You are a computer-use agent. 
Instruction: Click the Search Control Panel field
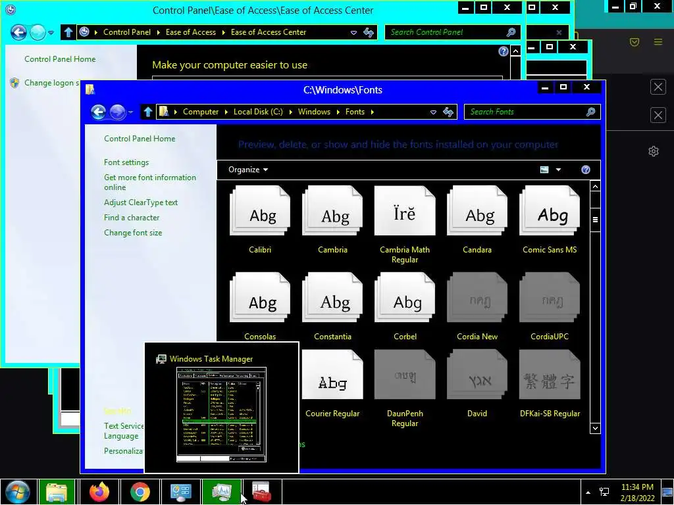click(x=452, y=32)
